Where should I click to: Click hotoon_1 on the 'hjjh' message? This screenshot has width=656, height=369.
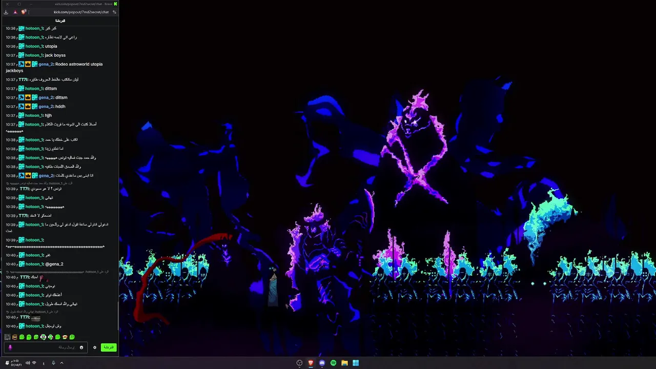point(34,115)
